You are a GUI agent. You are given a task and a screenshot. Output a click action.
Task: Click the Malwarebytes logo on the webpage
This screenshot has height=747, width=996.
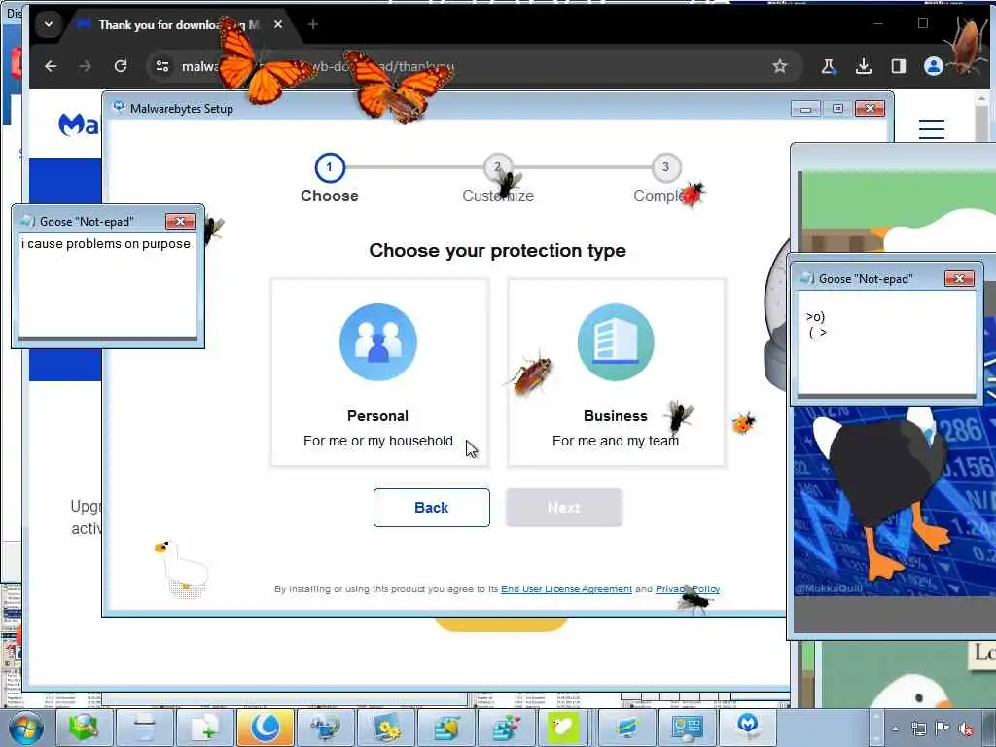coord(79,124)
